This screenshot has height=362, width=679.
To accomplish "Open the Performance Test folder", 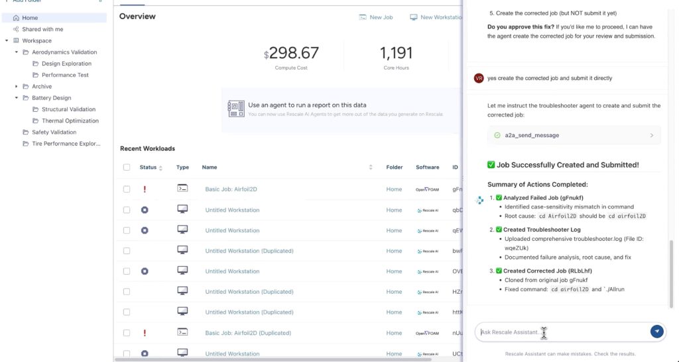I will [65, 75].
